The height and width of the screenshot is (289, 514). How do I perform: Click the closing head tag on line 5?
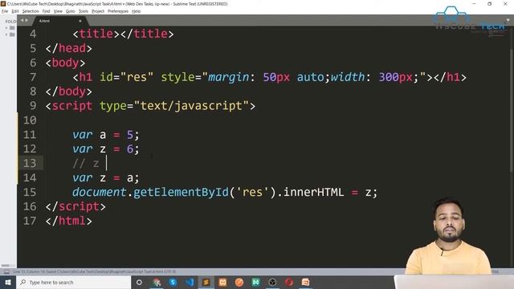point(69,48)
